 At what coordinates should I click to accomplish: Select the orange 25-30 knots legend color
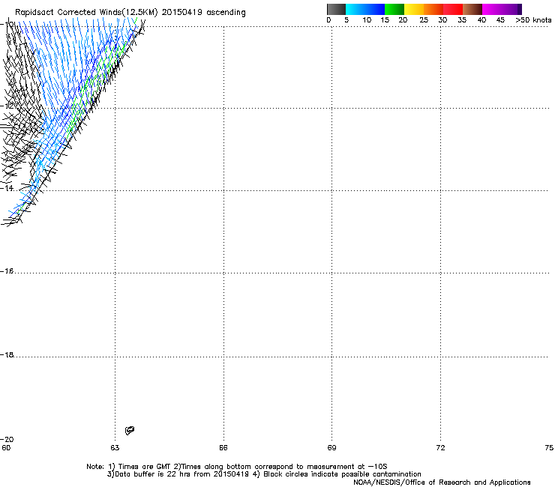[x=433, y=9]
